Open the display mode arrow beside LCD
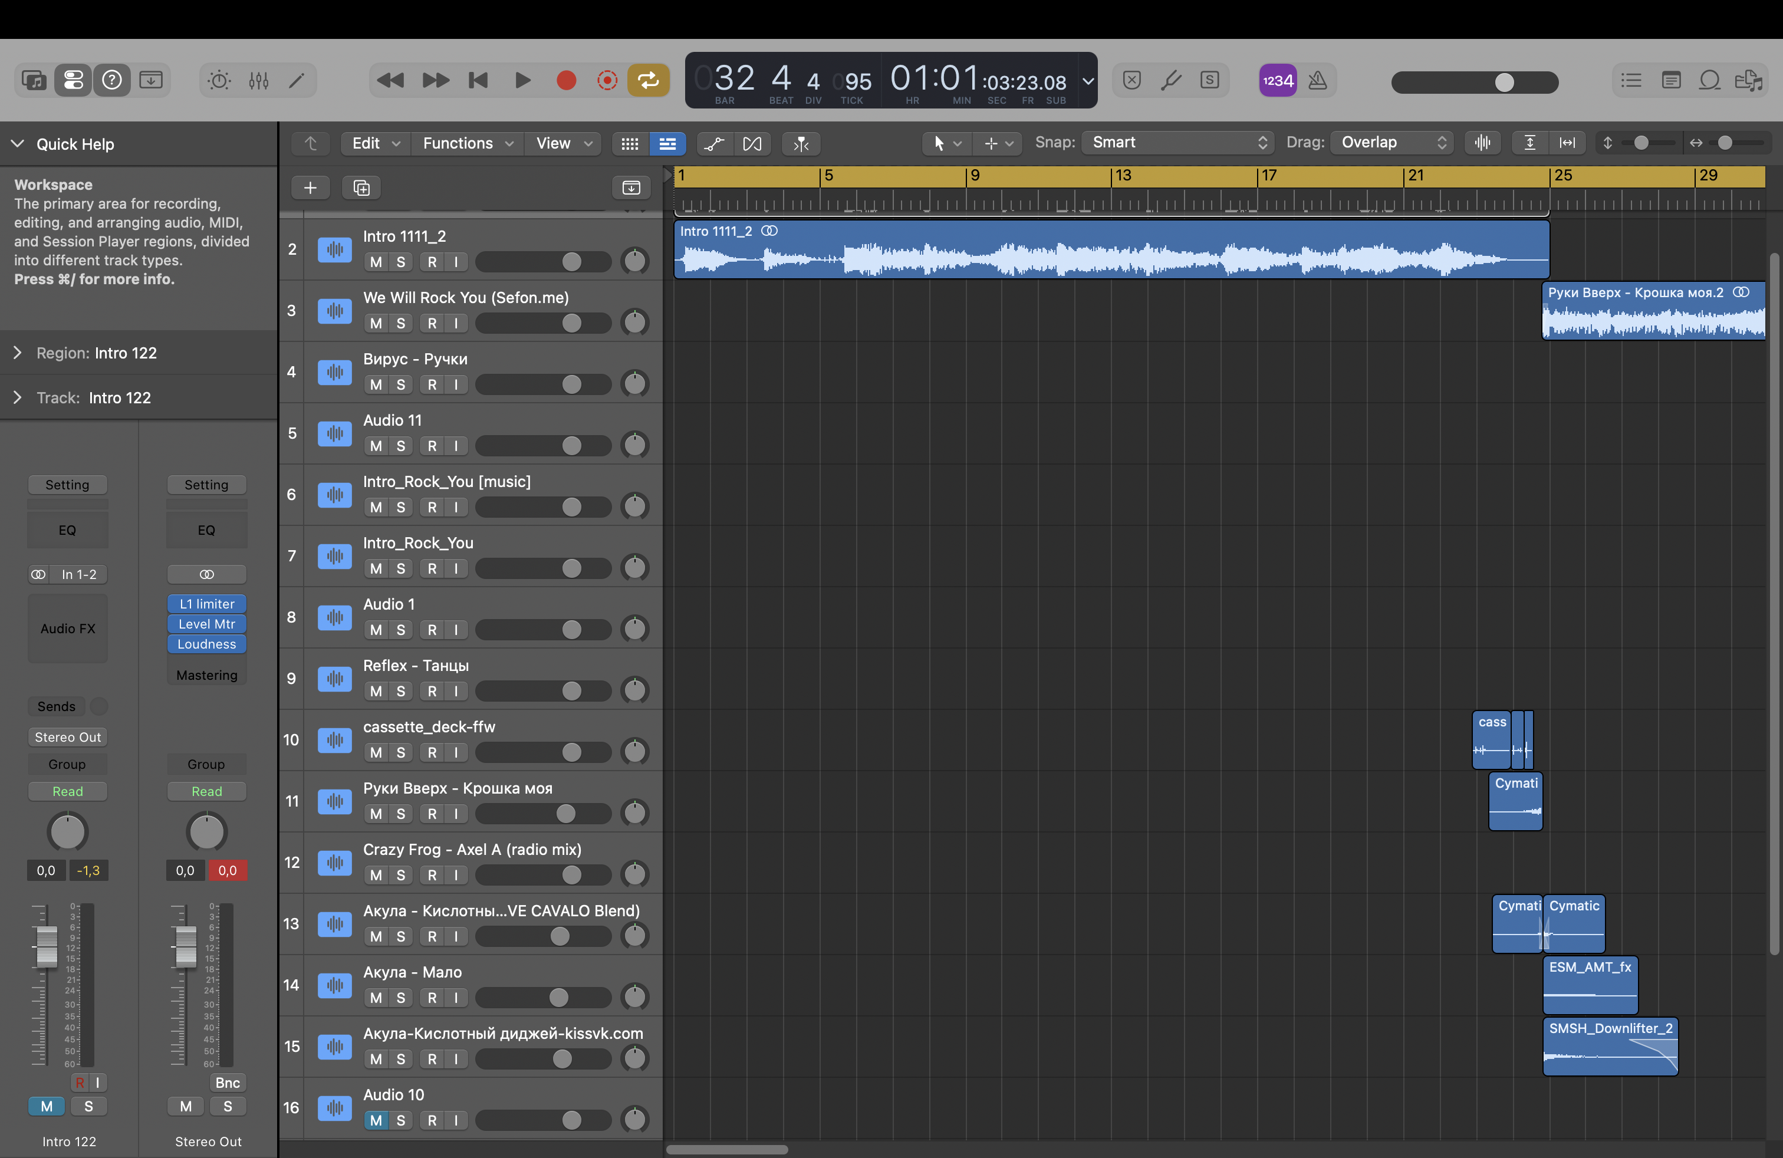 click(1088, 80)
